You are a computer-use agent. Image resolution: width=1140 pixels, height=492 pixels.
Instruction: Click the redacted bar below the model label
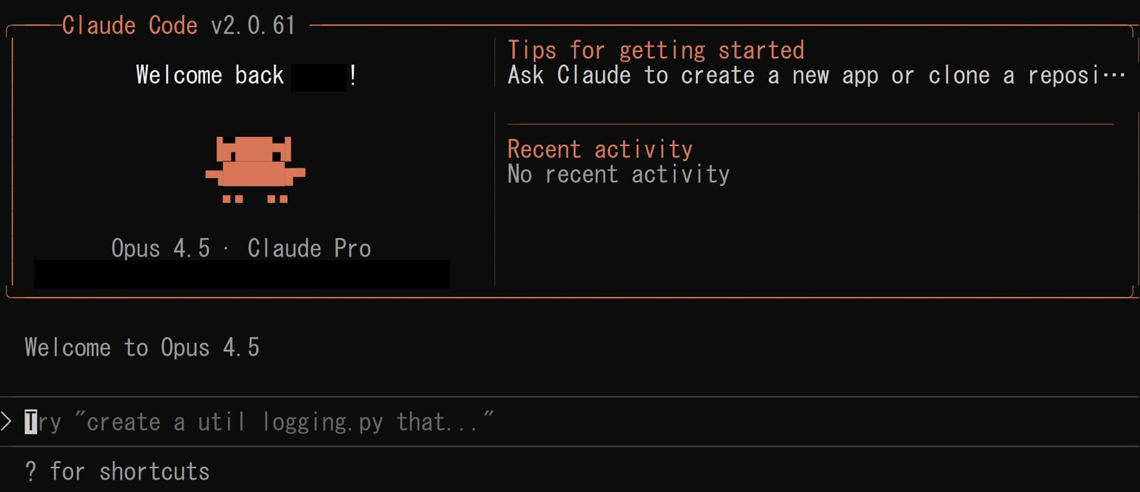[242, 274]
